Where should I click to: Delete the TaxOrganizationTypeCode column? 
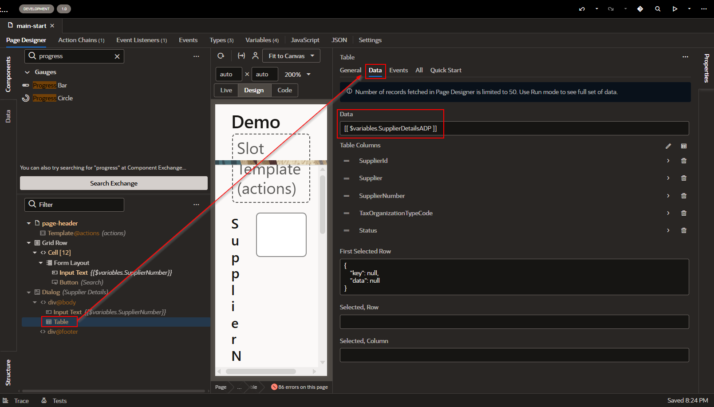[x=684, y=213]
